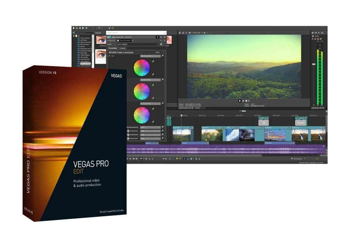Open Master bus settings gear icon

313,33
